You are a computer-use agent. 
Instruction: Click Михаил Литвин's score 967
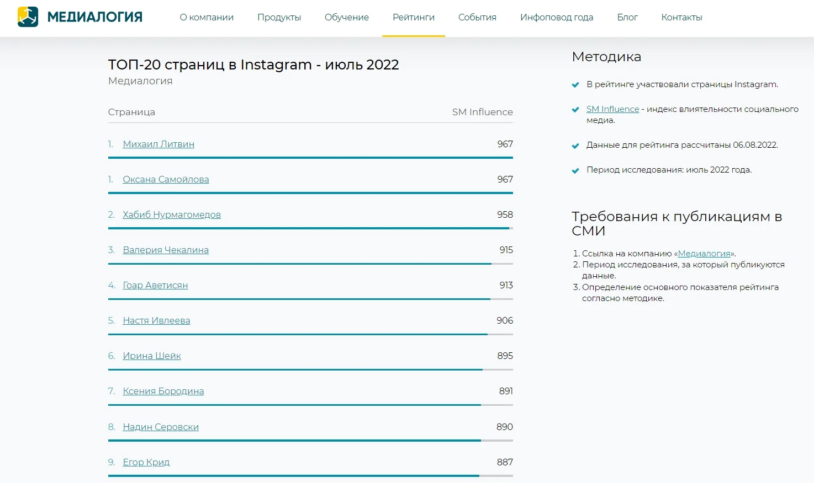[505, 144]
